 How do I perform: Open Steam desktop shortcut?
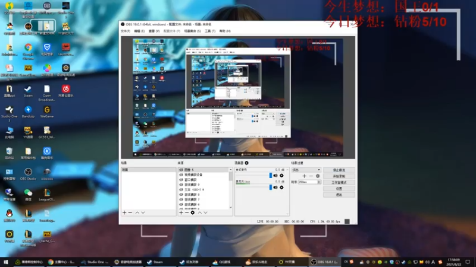[x=28, y=91]
